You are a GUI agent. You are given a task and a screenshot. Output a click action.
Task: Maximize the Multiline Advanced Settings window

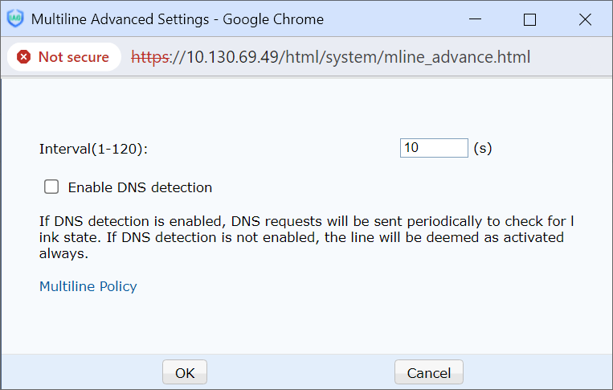(x=529, y=20)
